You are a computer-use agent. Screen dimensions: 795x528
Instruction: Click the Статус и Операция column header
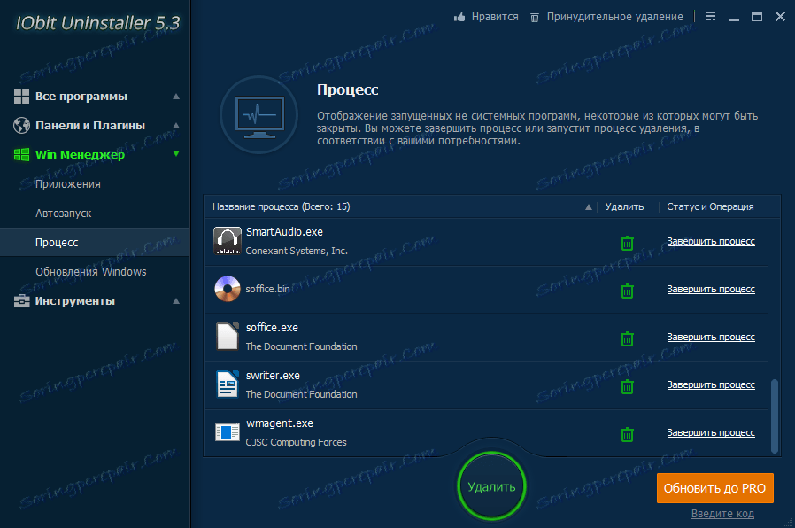coord(710,207)
